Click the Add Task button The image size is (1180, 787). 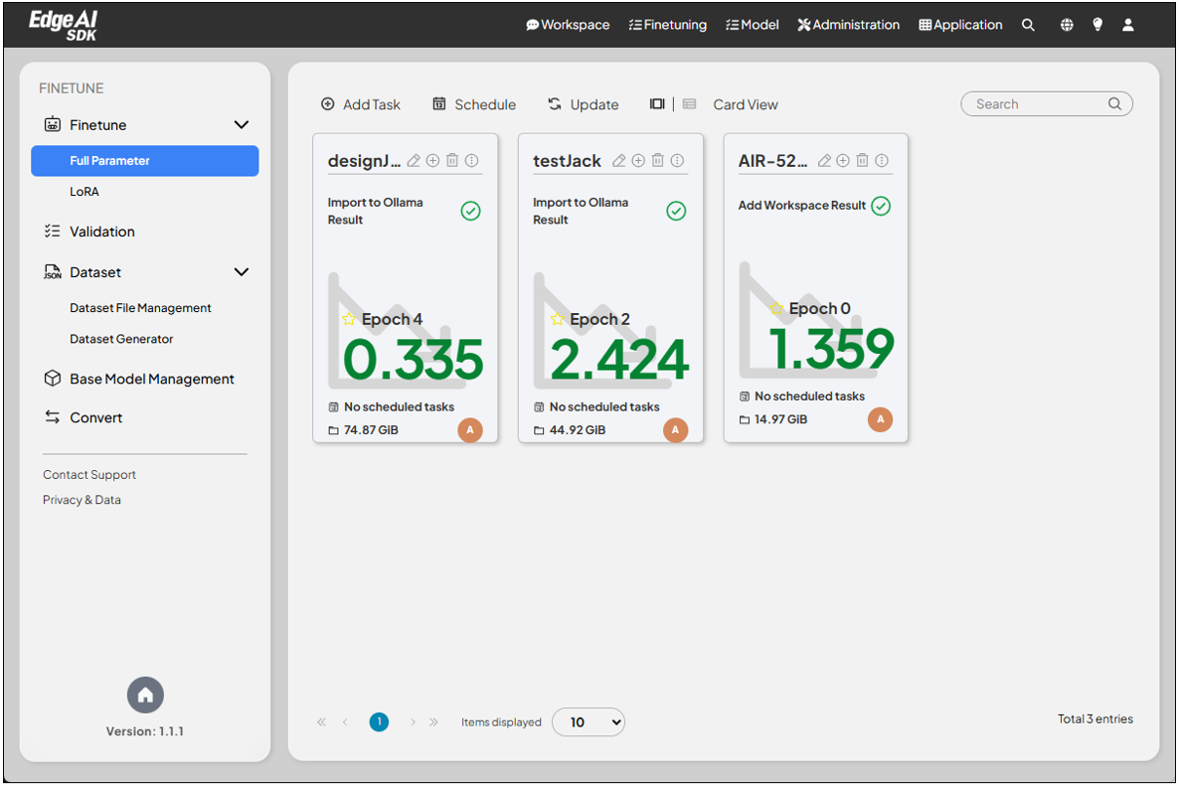361,104
